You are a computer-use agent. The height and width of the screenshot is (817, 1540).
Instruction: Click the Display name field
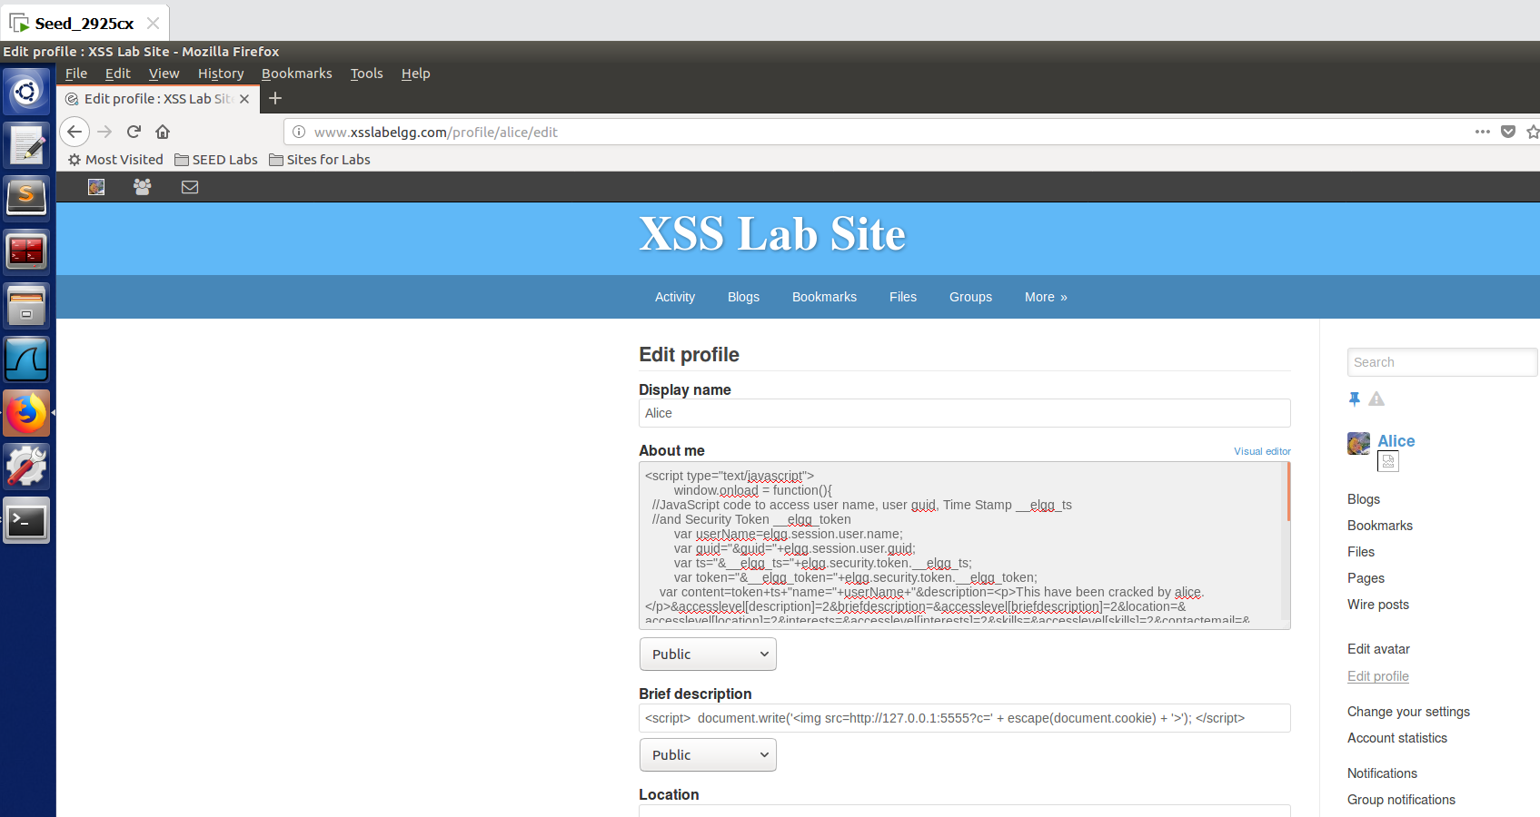[964, 413]
